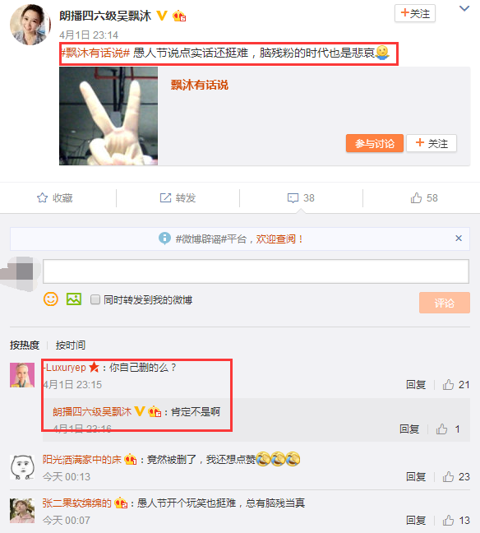Click the info icon in 微博辟谣 banner
The image size is (480, 533).
click(164, 239)
